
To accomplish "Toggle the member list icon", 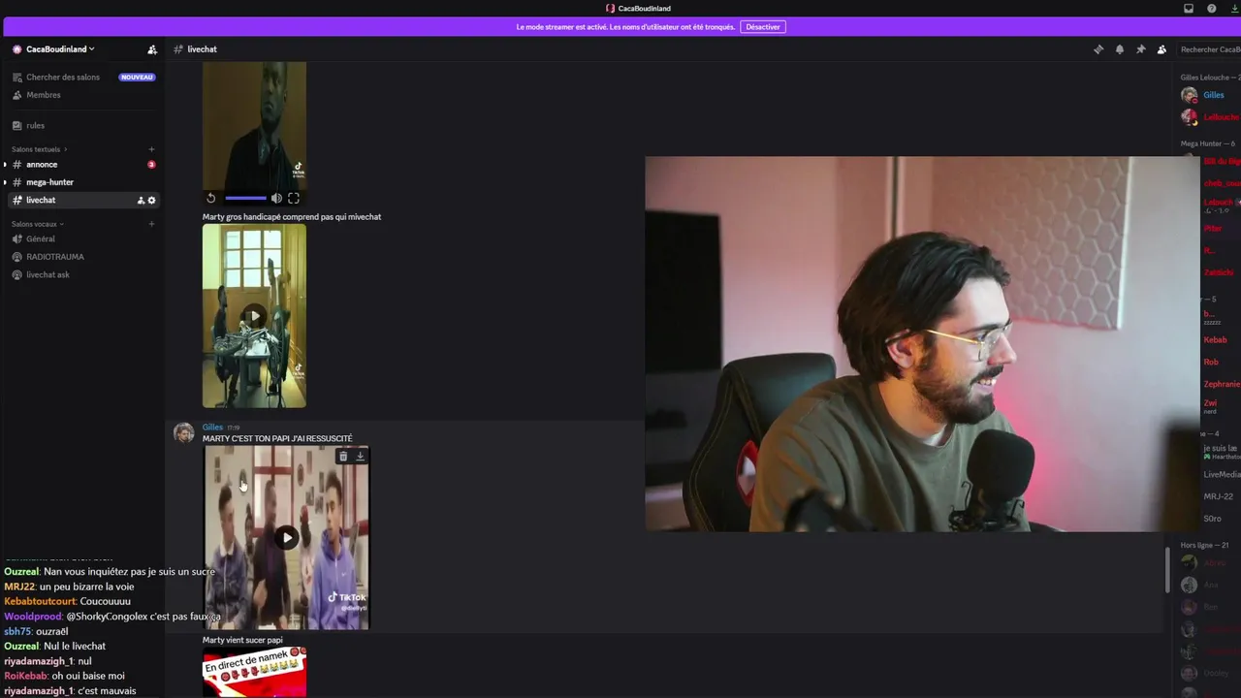I will pos(1161,49).
